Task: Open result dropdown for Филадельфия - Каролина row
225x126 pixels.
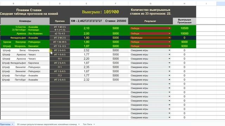Action: click(169, 63)
